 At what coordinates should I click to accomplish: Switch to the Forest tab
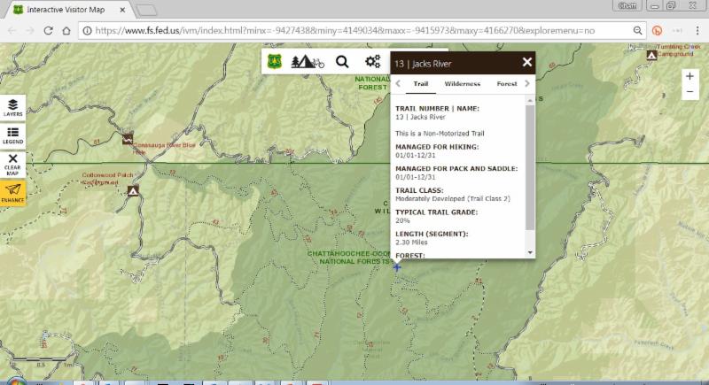pos(507,84)
